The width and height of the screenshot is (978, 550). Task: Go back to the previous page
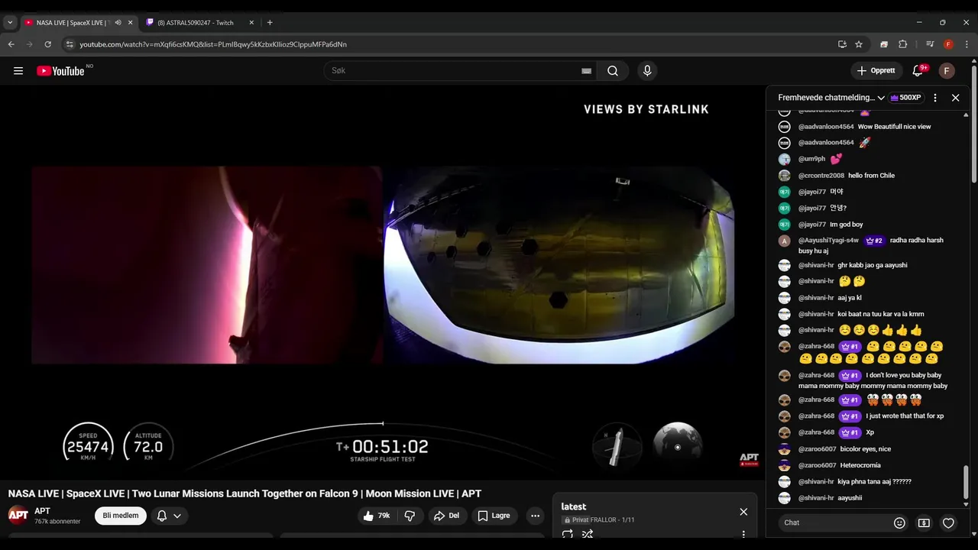(x=11, y=44)
